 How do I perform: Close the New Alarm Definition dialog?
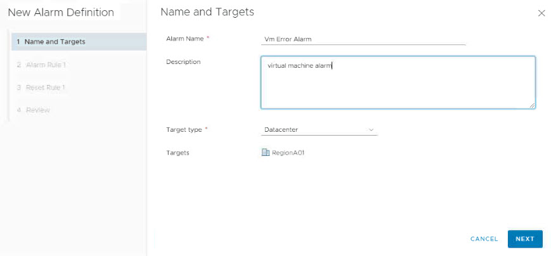tap(541, 13)
